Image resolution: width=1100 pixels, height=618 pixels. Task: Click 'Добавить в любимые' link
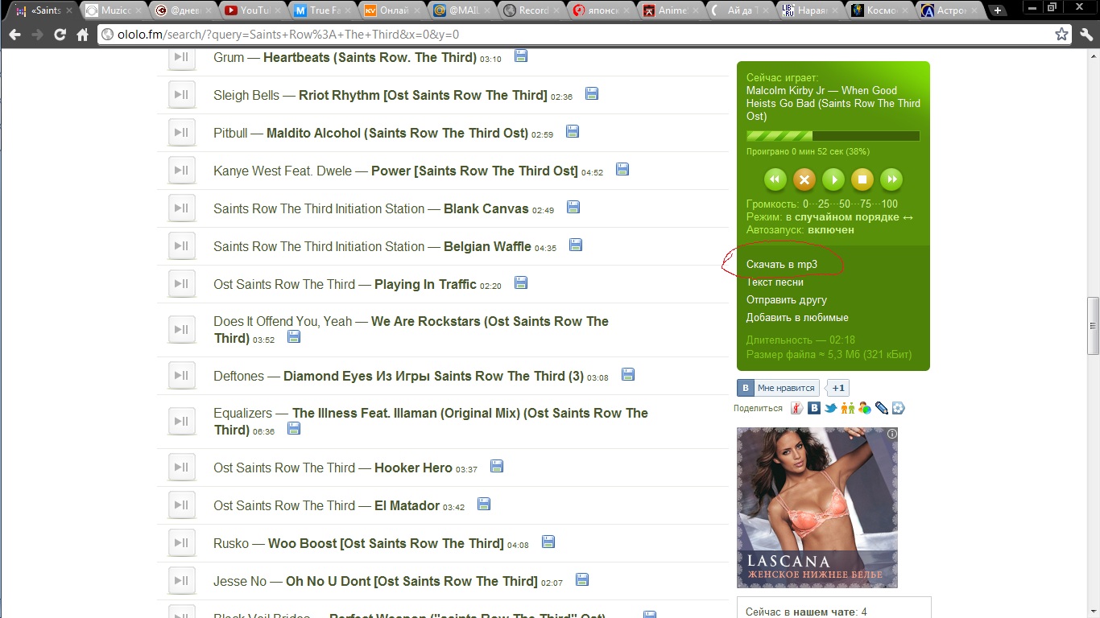797,318
